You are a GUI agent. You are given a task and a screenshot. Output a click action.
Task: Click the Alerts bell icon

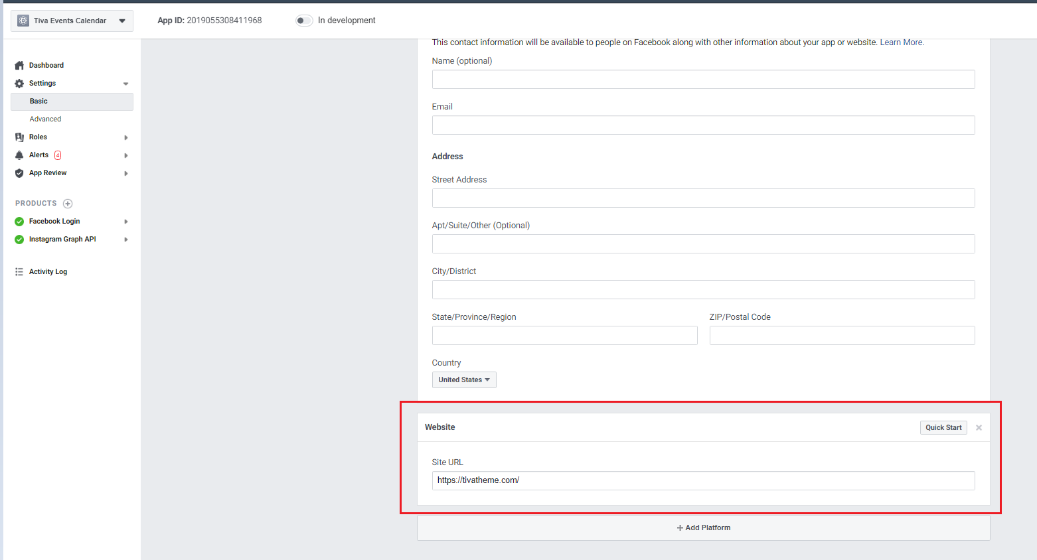click(x=19, y=155)
